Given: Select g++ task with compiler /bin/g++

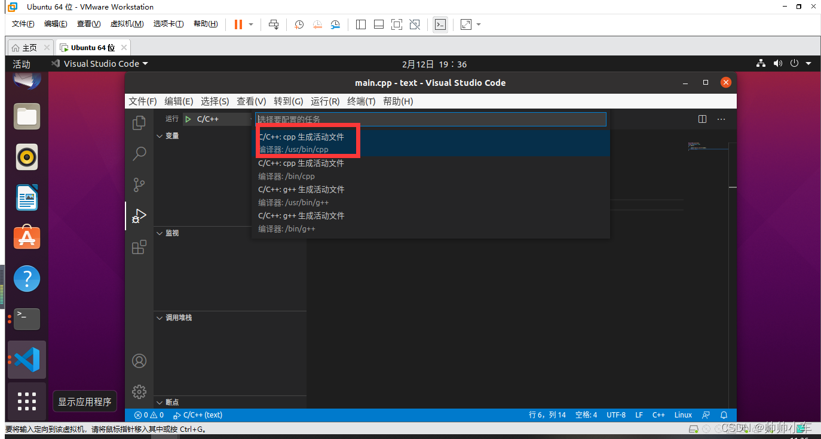Looking at the screenshot, I should 431,222.
